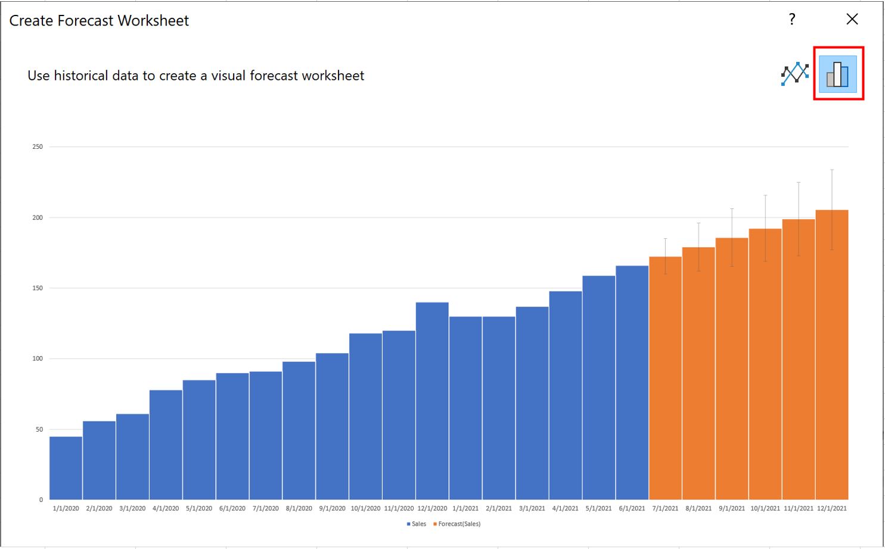Click the 250 value axis label
This screenshot has width=885, height=549.
pos(38,146)
